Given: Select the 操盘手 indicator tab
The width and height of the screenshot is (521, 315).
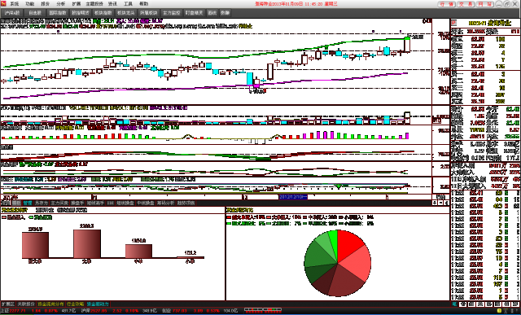Looking at the screenshot, I should pyautogui.click(x=77, y=203).
